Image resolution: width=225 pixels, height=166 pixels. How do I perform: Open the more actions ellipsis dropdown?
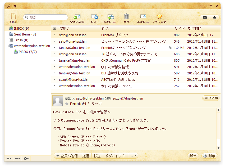click(x=133, y=156)
